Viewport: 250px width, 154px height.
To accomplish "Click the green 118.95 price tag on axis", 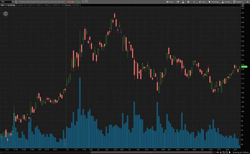I will [x=244, y=67].
